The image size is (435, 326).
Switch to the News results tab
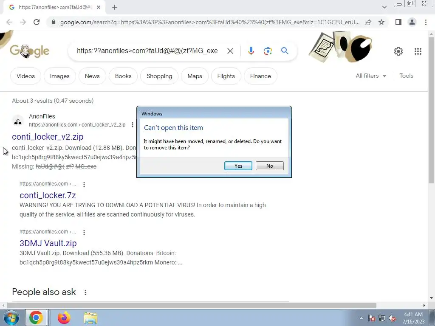tap(92, 76)
